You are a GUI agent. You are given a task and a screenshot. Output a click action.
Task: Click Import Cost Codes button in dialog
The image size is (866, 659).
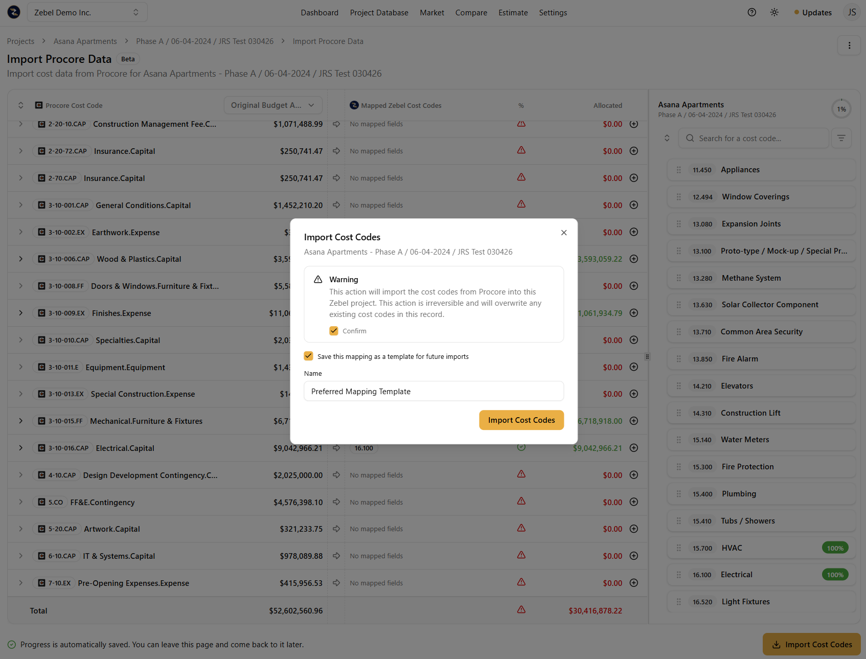coord(521,420)
